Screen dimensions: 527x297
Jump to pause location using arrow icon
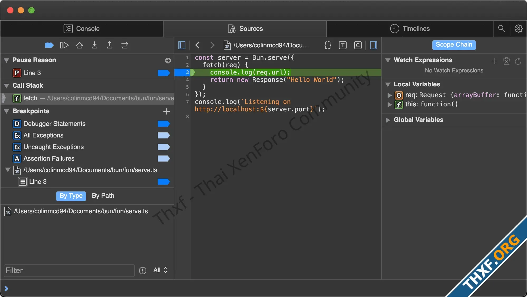[x=168, y=61]
